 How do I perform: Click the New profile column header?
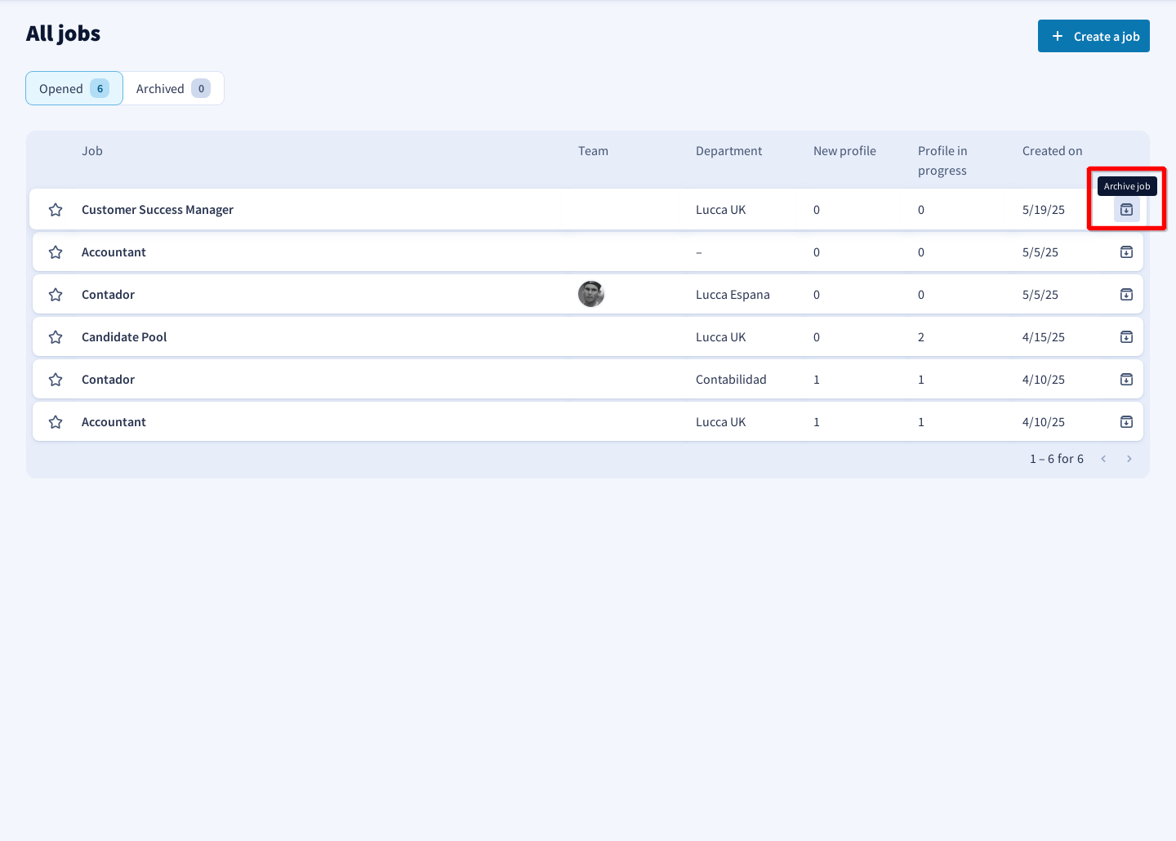tap(844, 151)
